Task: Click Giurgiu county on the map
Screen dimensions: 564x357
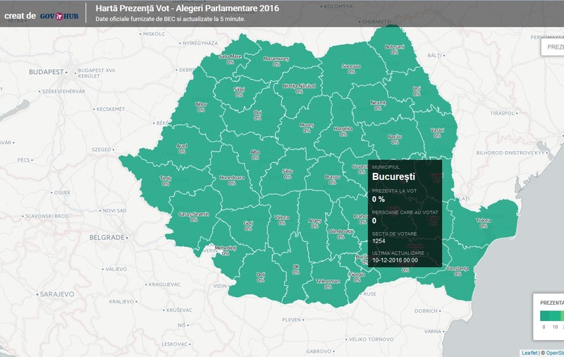Action: (357, 277)
